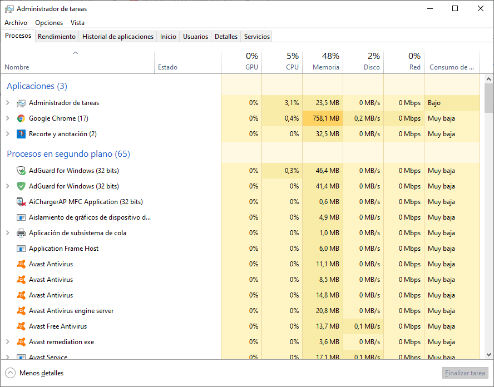The width and height of the screenshot is (494, 387).
Task: Select the Avast Free Antivirus row name
Action: click(x=58, y=326)
